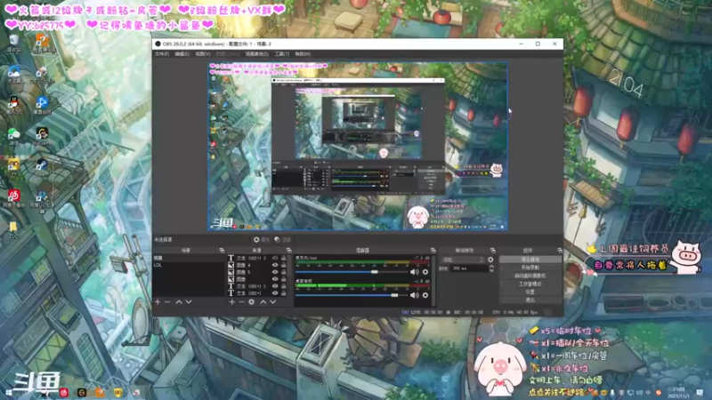712x400 pixels.
Task: Click the 开始录制 record button
Action: (x=530, y=268)
